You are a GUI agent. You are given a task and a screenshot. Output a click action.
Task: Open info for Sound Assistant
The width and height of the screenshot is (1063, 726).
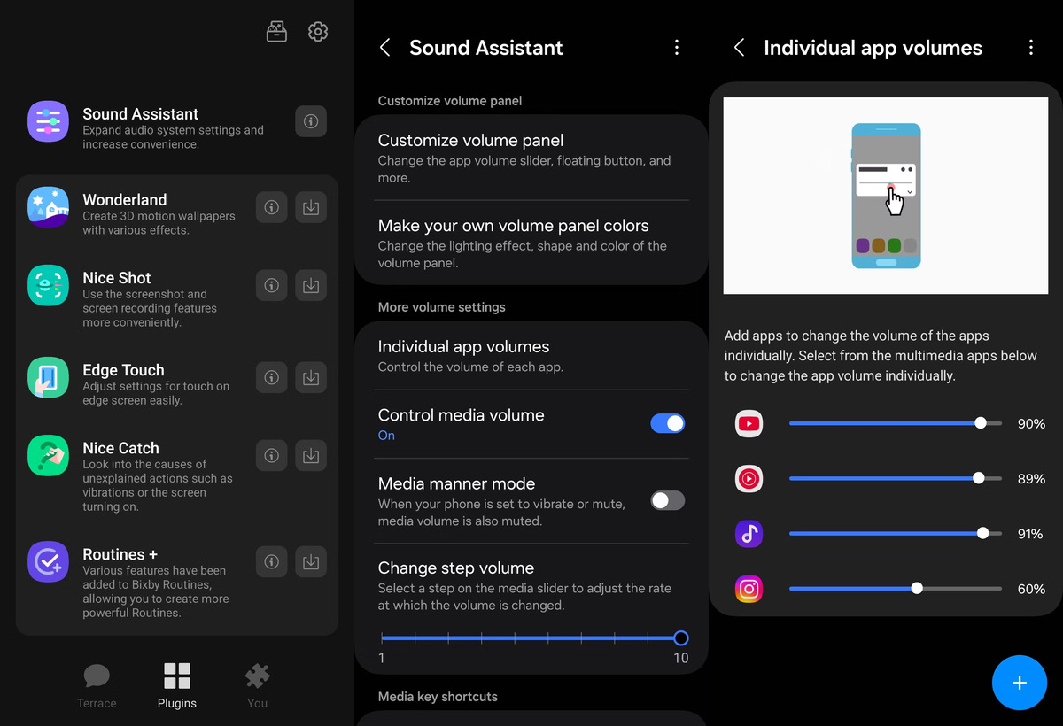pos(310,121)
